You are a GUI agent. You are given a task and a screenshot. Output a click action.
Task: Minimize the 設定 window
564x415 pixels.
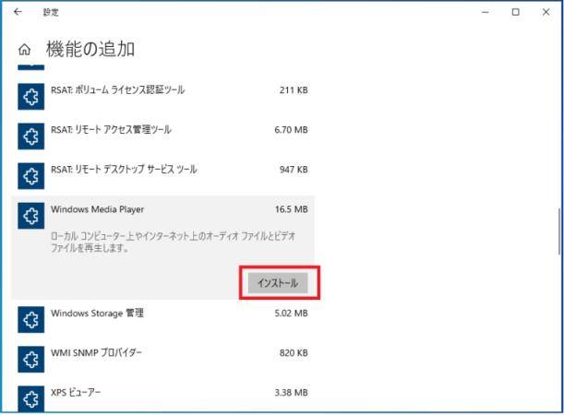tap(486, 12)
